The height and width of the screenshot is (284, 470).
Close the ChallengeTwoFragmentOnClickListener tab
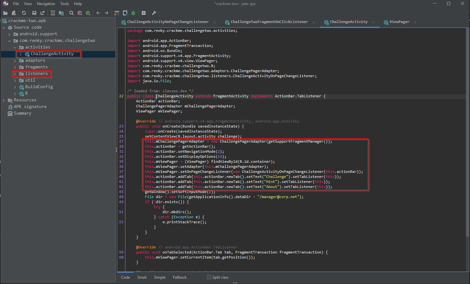pos(314,22)
